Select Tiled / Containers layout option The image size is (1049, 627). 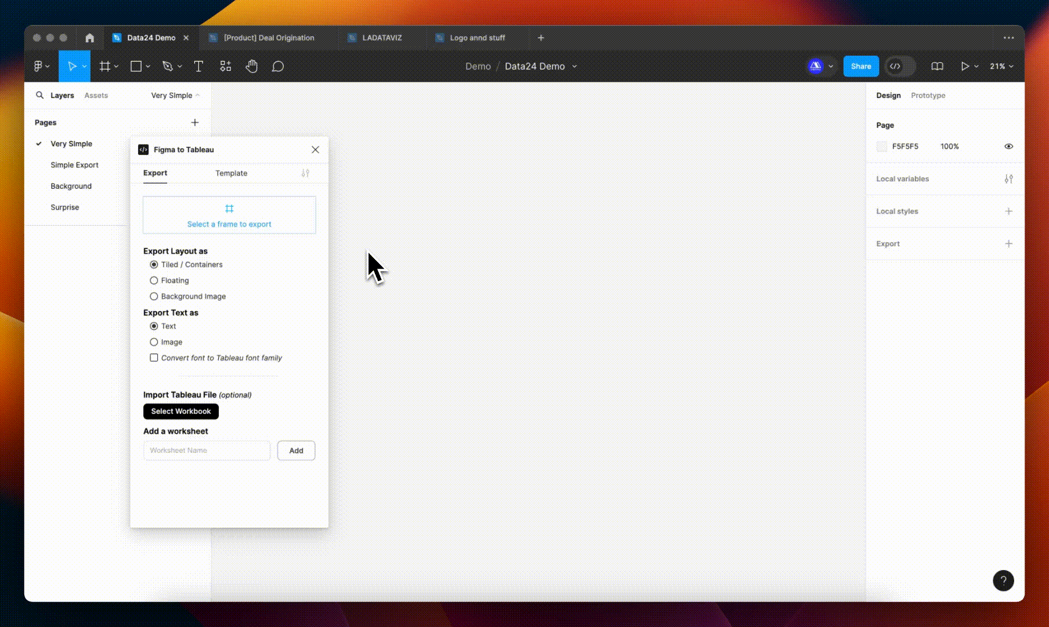(154, 265)
